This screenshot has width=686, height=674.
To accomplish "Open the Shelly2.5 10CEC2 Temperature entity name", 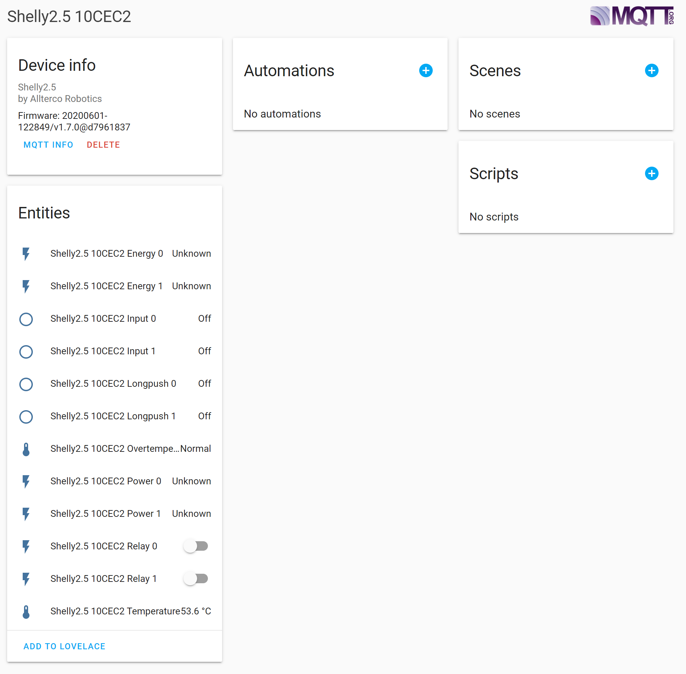I will (x=115, y=611).
